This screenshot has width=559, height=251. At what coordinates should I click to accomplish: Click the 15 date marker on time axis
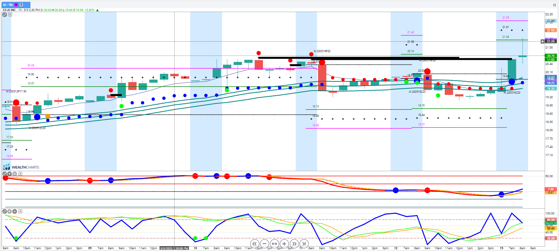tap(501, 248)
